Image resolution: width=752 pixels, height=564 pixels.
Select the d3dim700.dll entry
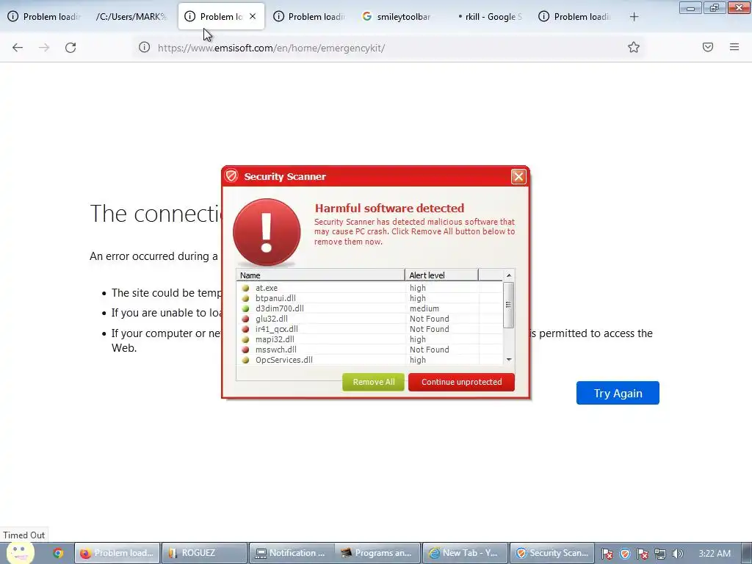(369, 308)
